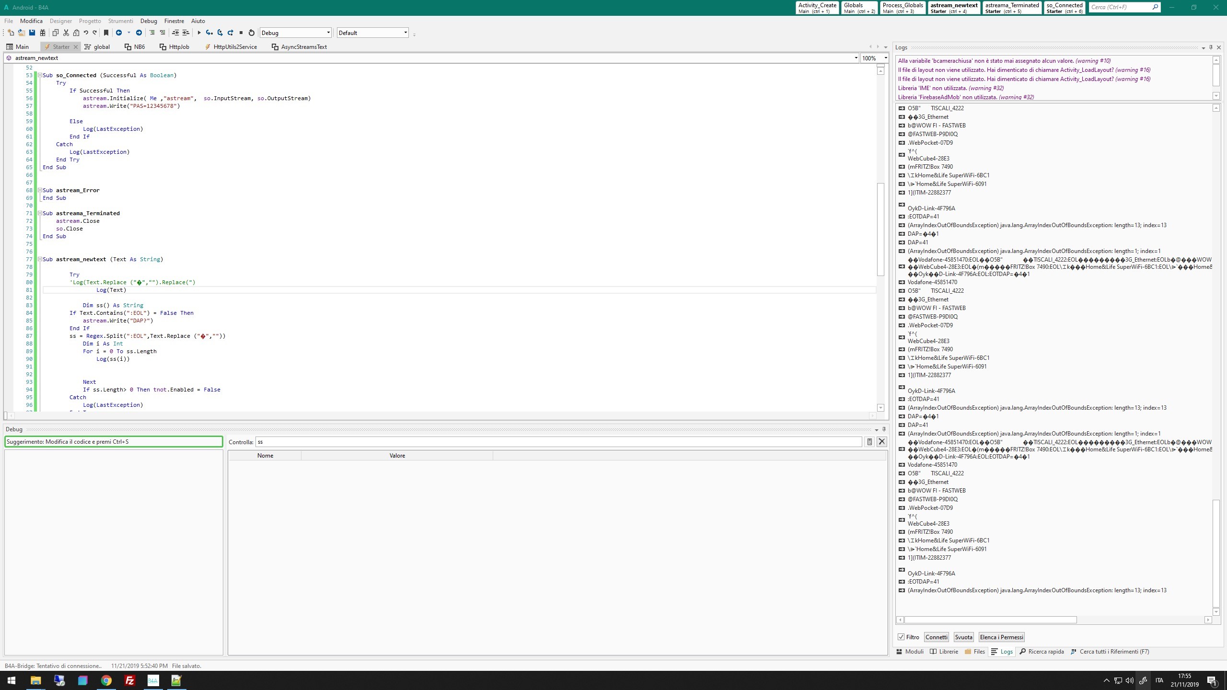The width and height of the screenshot is (1227, 690).
Task: Click the Cut scissors toolbar icon
Action: pyautogui.click(x=66, y=33)
